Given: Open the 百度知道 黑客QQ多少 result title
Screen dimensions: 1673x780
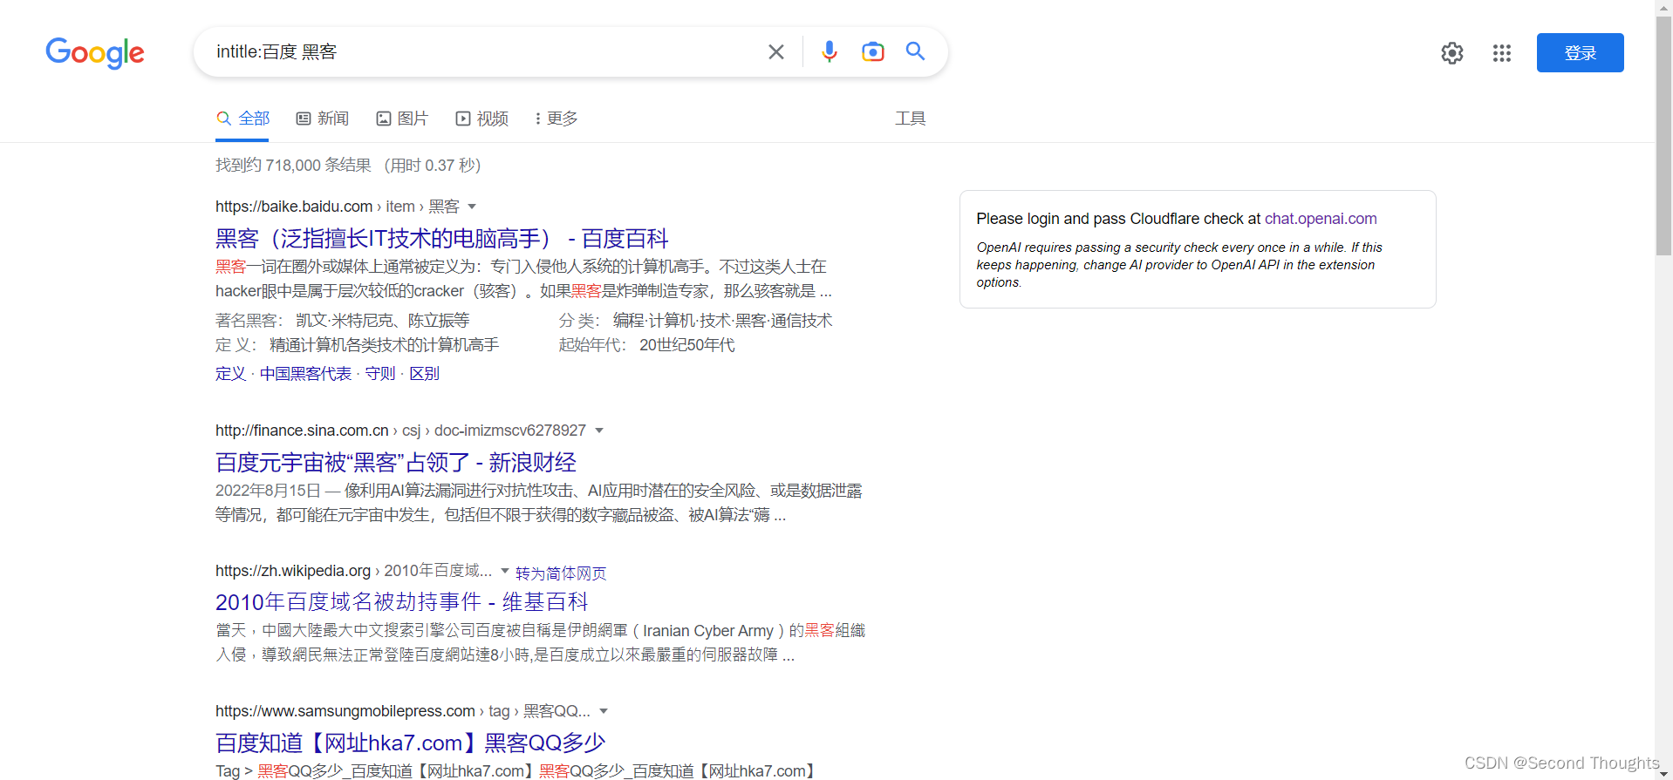Looking at the screenshot, I should tap(410, 743).
